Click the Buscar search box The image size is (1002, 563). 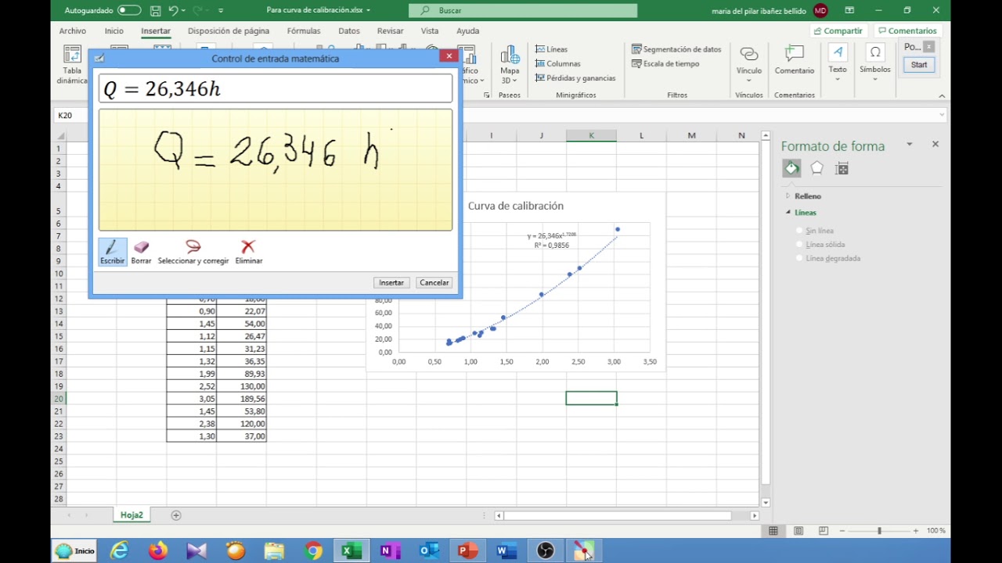coord(523,10)
